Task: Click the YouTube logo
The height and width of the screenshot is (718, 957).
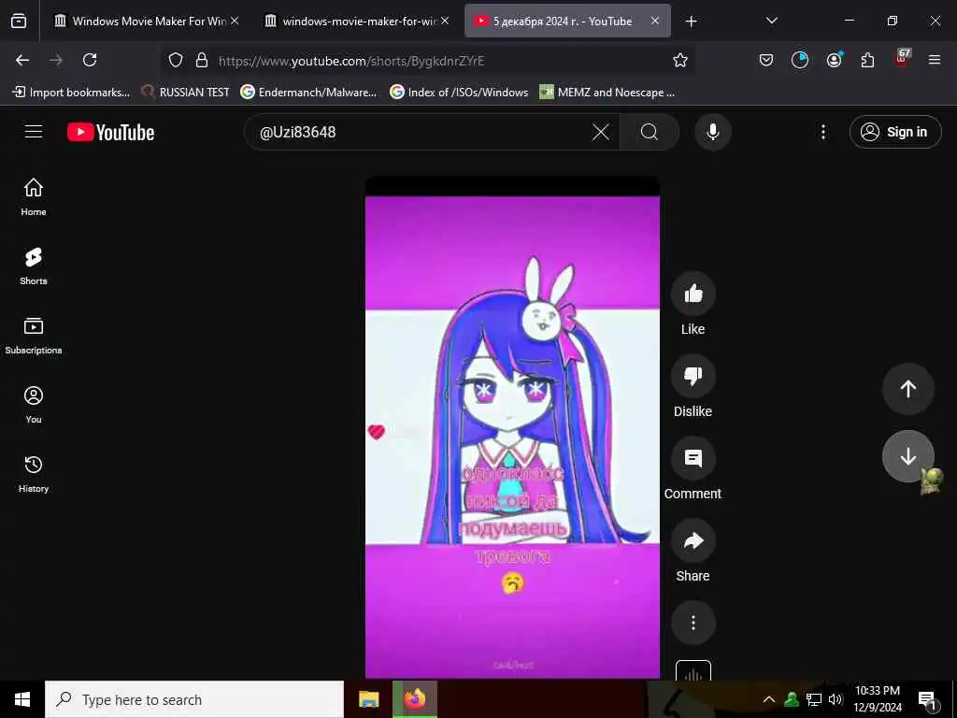Action: pyautogui.click(x=110, y=132)
